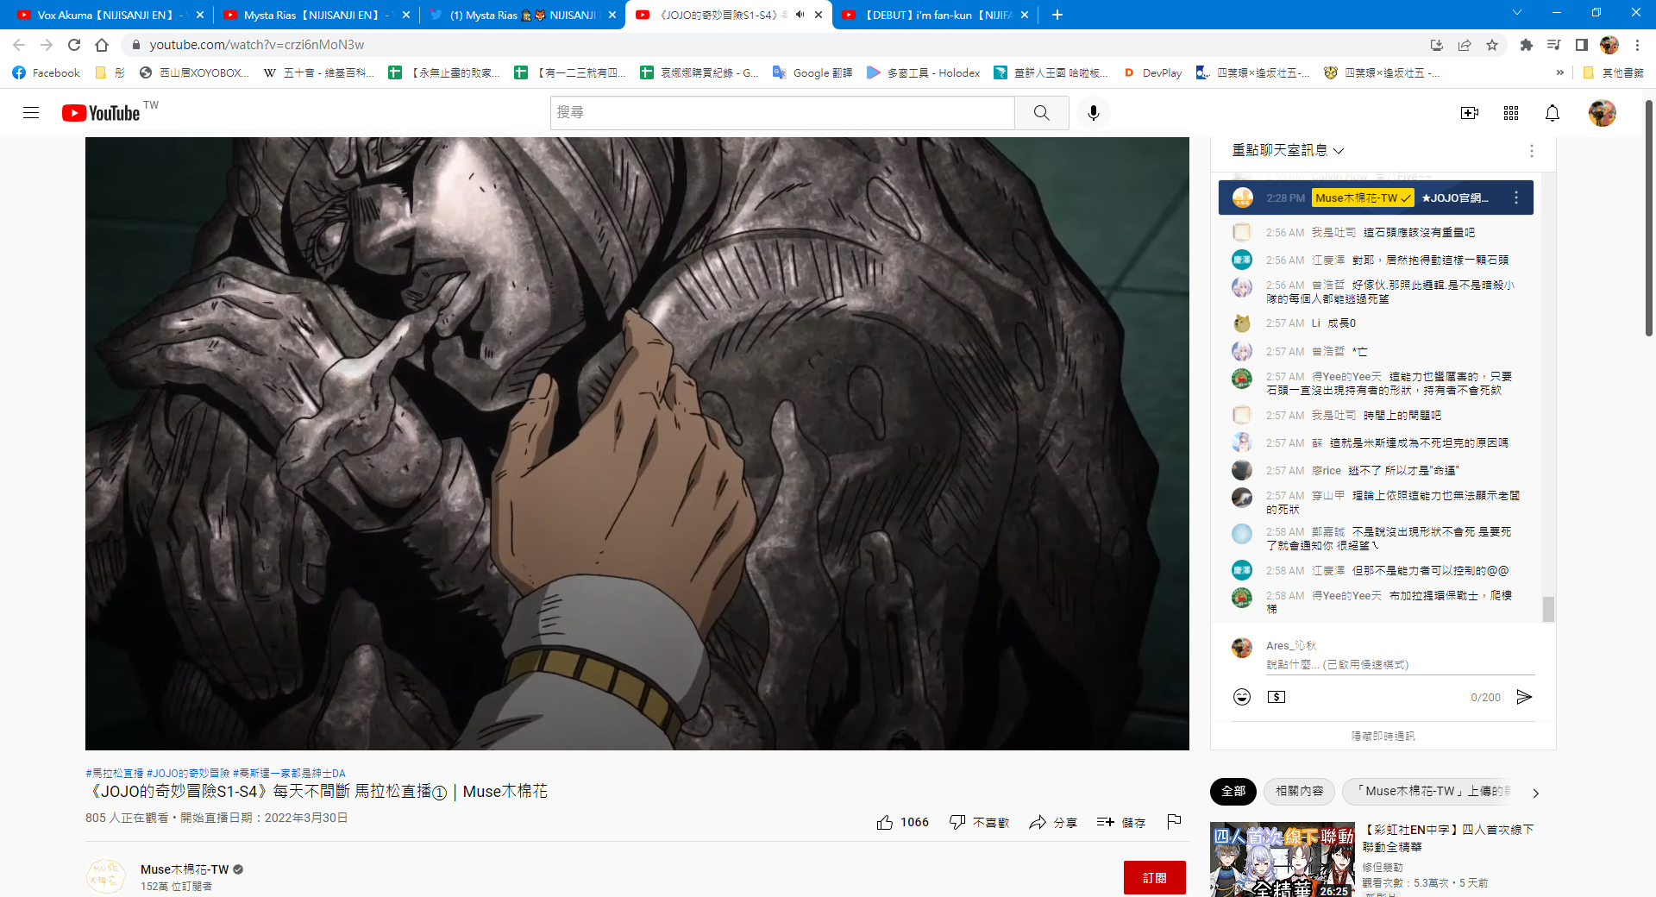Screen dimensions: 1656x897
Task: Open the Chrome tab search chevron
Action: pyautogui.click(x=1517, y=13)
